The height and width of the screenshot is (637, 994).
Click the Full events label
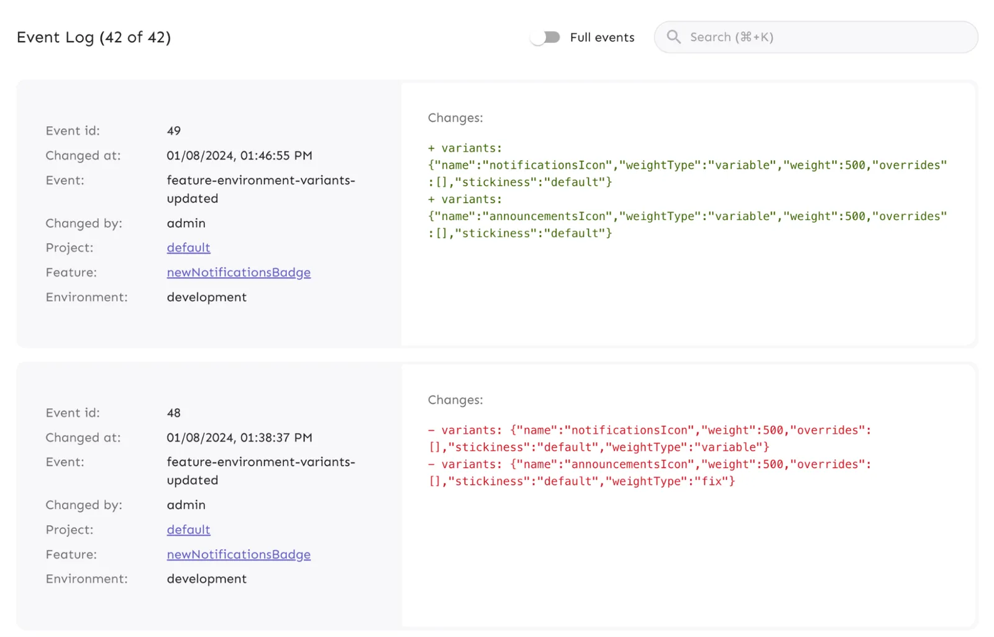[x=602, y=37]
